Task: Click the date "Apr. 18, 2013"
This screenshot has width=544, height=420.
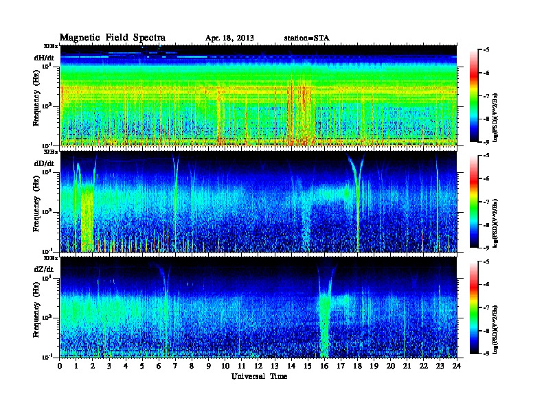Action: coord(229,38)
